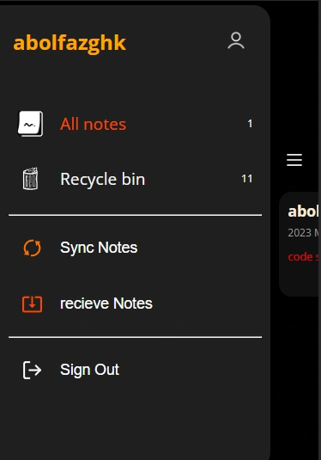Image resolution: width=321 pixels, height=460 pixels.
Task: Select the All notes menu label
Action: (94, 124)
